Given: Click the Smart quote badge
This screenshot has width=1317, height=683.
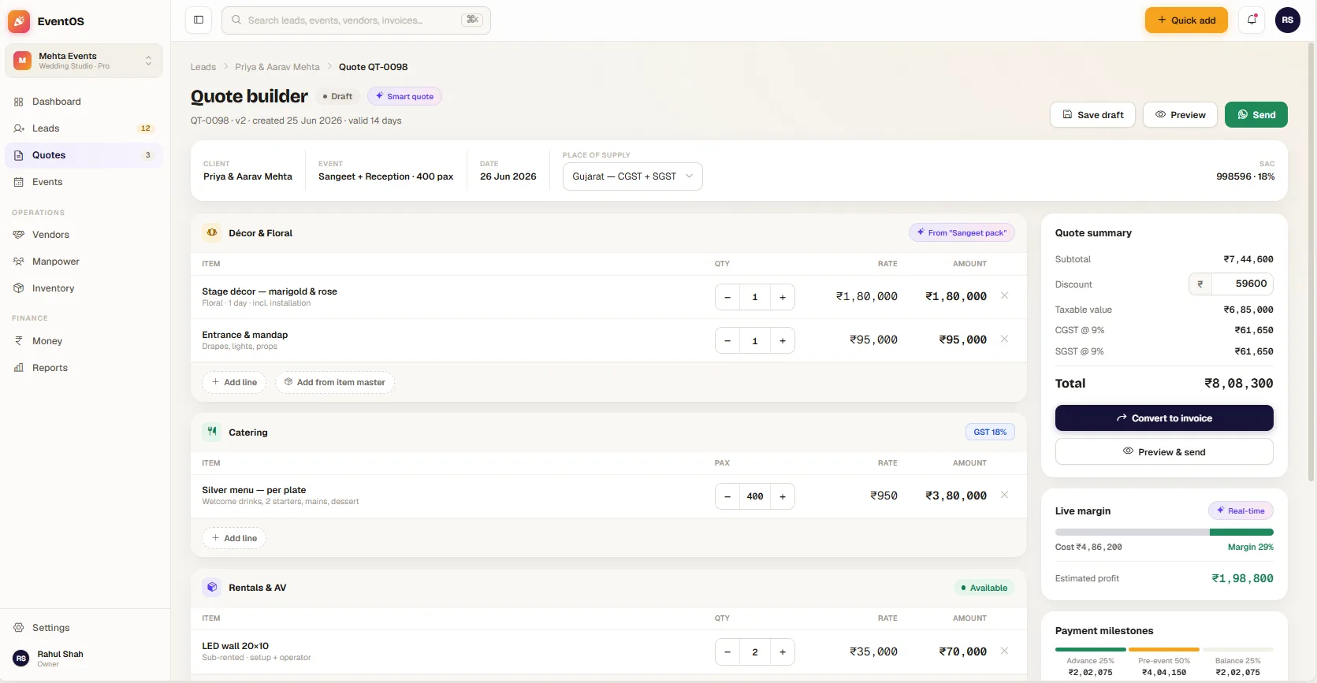Looking at the screenshot, I should 404,96.
